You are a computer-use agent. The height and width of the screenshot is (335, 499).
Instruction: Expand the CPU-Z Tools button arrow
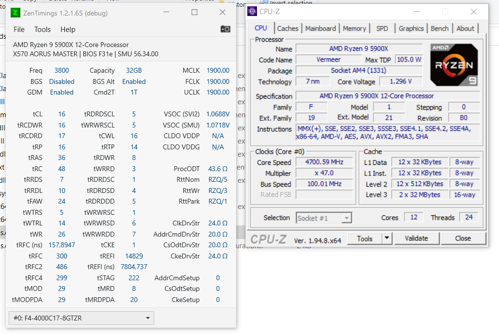[386, 238]
